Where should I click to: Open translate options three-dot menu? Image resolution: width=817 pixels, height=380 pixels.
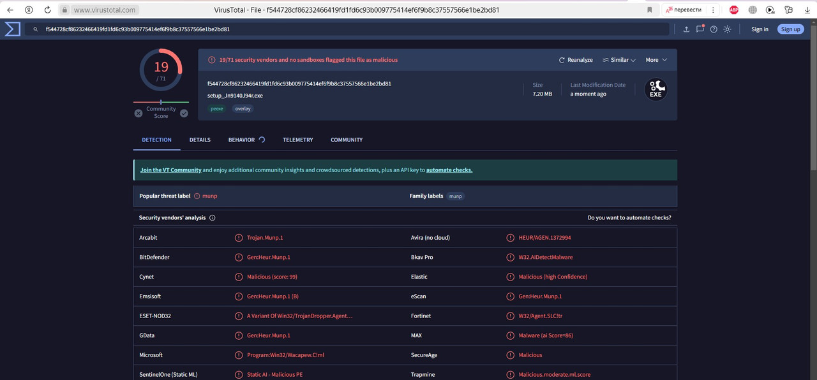pyautogui.click(x=713, y=10)
